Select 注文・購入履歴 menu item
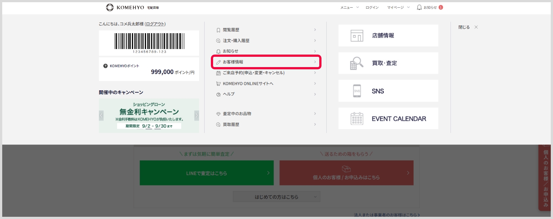 click(x=266, y=41)
